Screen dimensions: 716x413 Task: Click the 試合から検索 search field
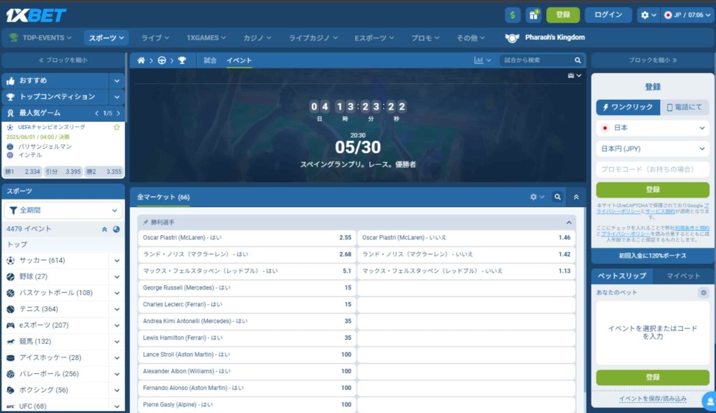pos(536,60)
